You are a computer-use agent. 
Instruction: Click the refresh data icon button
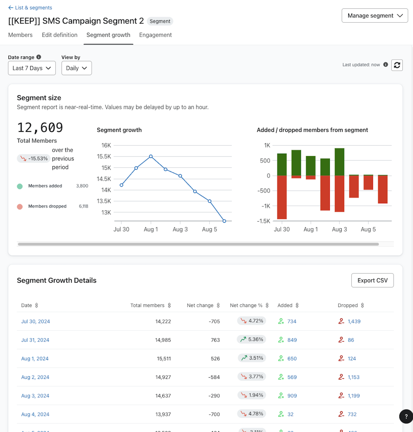[x=397, y=65]
